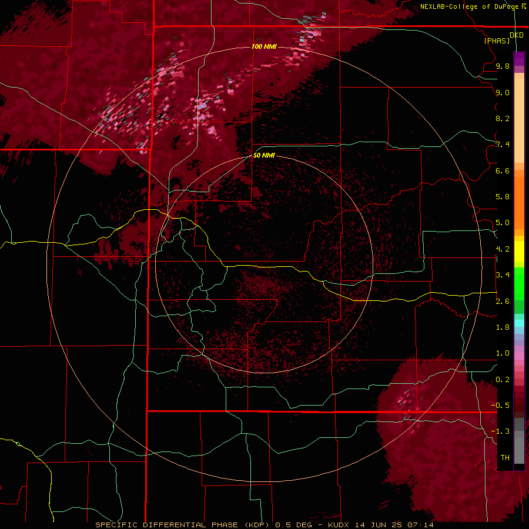Click the 7.4 value on the scale
Image resolution: width=529 pixels, height=529 pixels.
pos(503,145)
